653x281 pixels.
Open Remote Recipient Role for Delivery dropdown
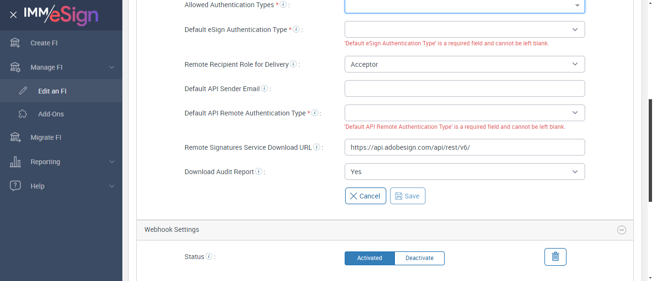point(464,64)
